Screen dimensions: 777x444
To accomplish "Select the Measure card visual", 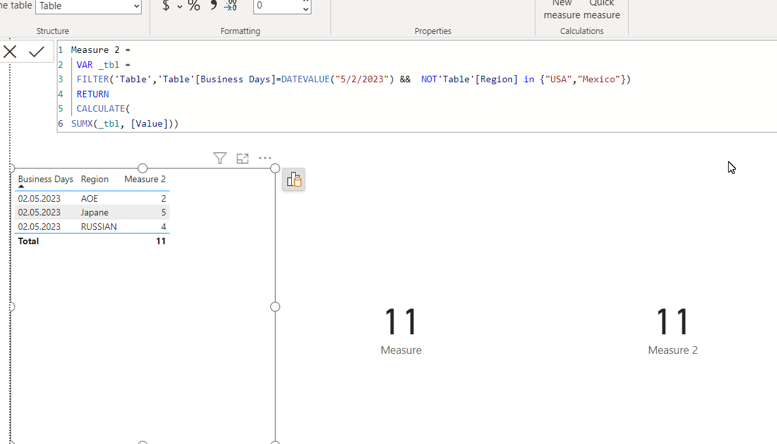I will click(401, 330).
